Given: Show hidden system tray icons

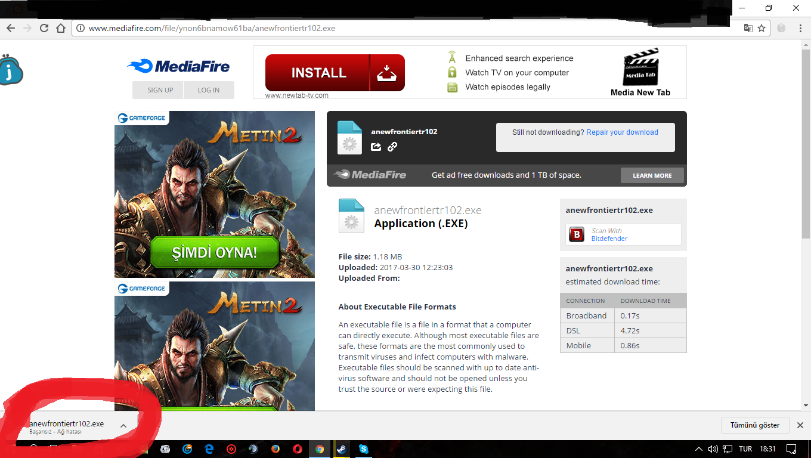Looking at the screenshot, I should 699,449.
